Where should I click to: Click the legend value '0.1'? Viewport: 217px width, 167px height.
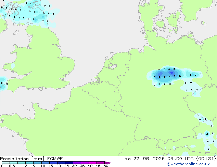pos(4,166)
